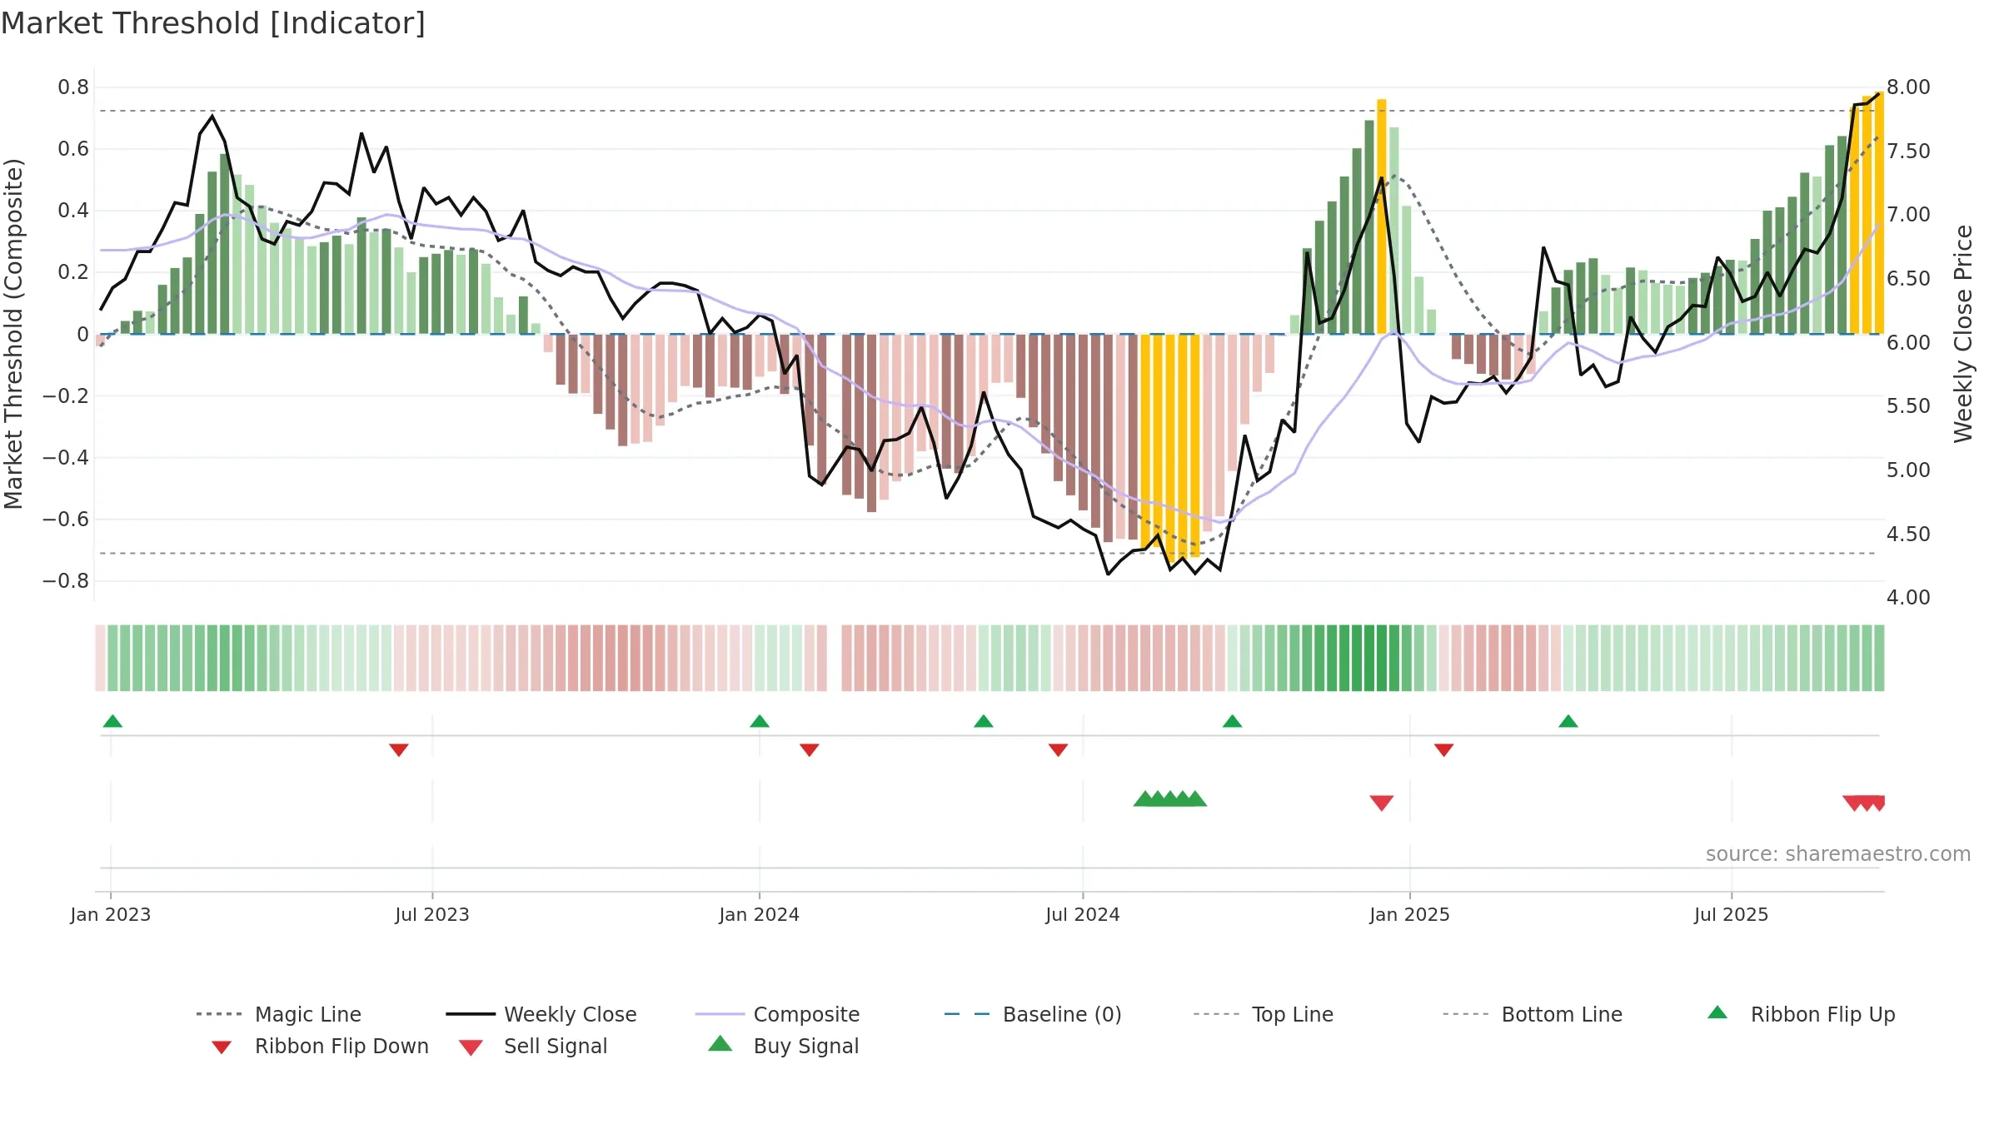Click the red triangle icon beside Ribbon Flip Down
The width and height of the screenshot is (1999, 1124).
222,1047
